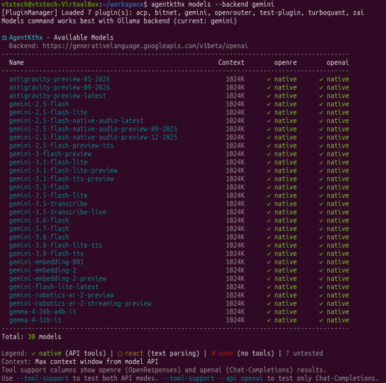Select model name antigravity-preview-latest
The height and width of the screenshot is (383, 386).
[x=57, y=96]
